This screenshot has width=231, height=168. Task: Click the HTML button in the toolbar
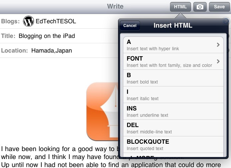[x=180, y=7]
